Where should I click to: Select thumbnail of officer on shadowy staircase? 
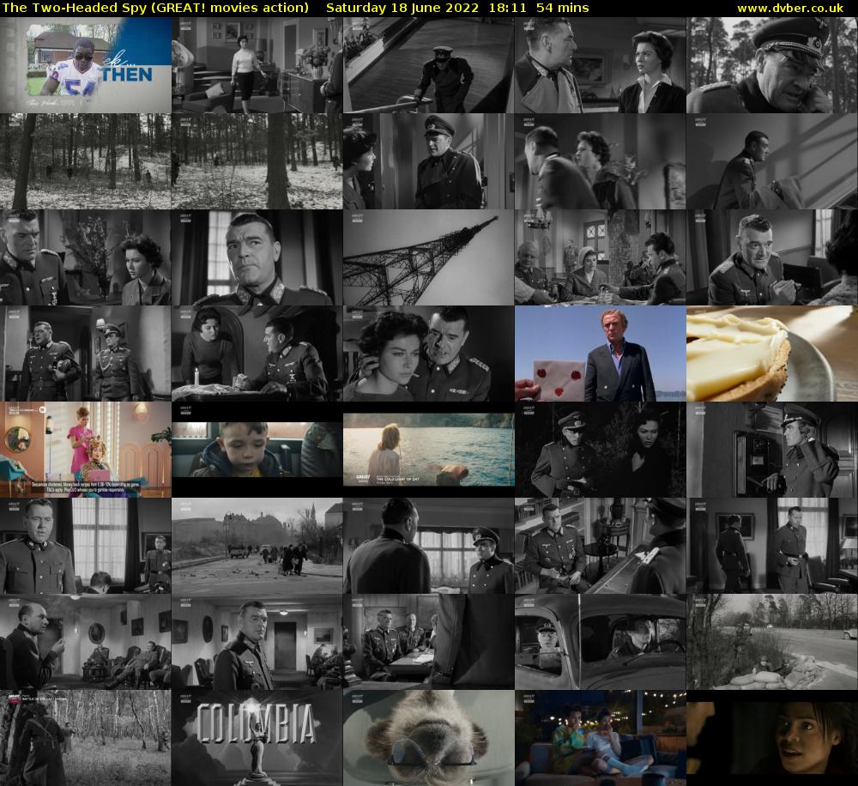(772, 161)
